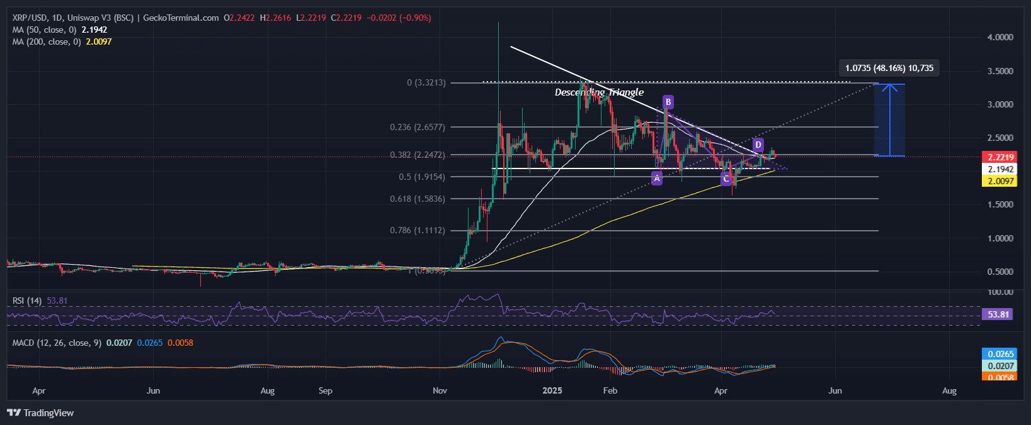The image size is (1031, 425).
Task: Select the 0.5 (1.9154) Fibonacci label
Action: click(x=422, y=177)
